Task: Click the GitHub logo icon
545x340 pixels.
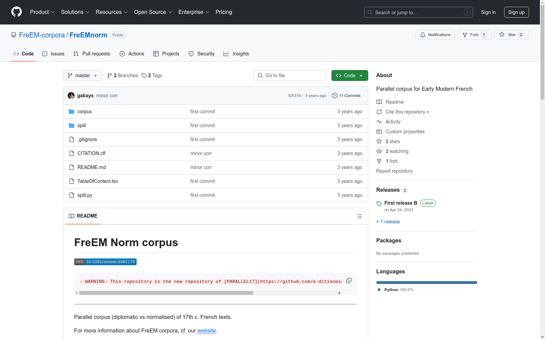Action: pos(16,12)
